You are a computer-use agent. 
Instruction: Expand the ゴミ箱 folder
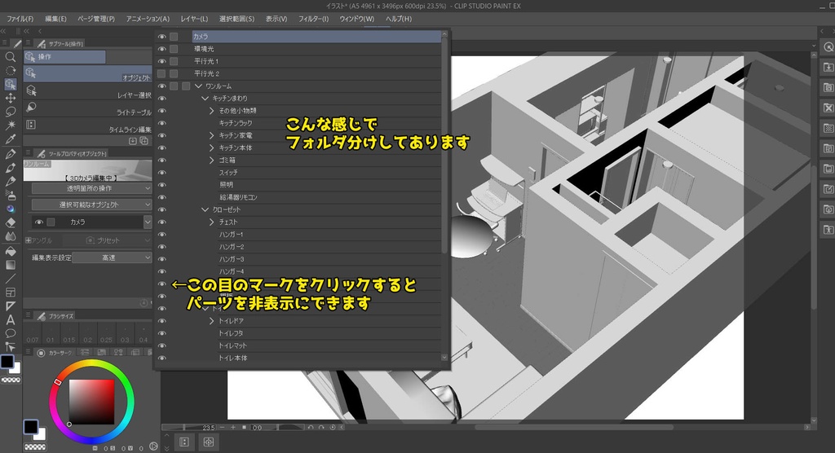211,161
